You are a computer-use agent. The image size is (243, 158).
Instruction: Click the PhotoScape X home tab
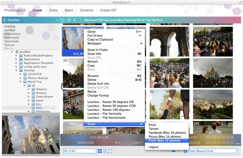pyautogui.click(x=15, y=10)
